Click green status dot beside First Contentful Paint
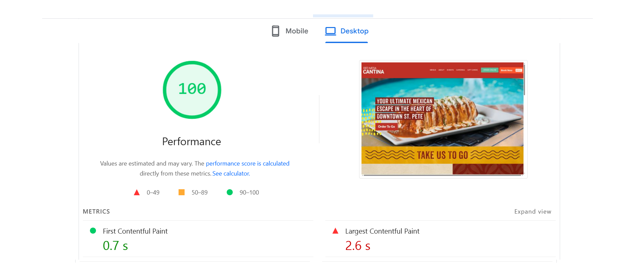The image size is (635, 277). (x=93, y=231)
